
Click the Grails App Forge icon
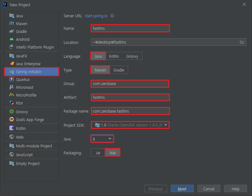pyautogui.click(x=12, y=119)
